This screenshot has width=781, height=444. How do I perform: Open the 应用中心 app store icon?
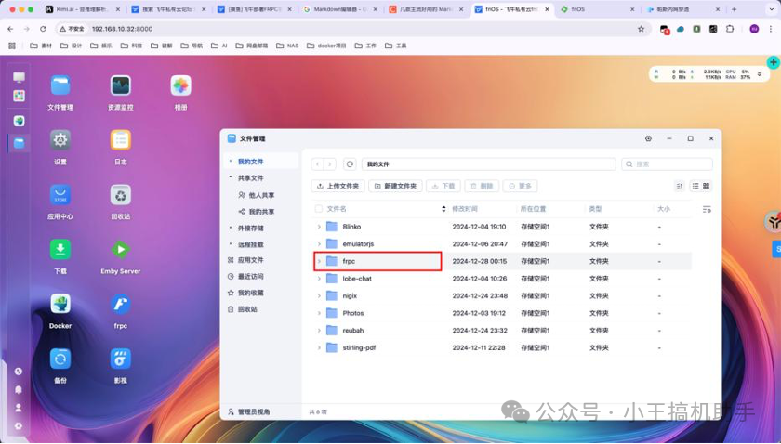tap(60, 195)
